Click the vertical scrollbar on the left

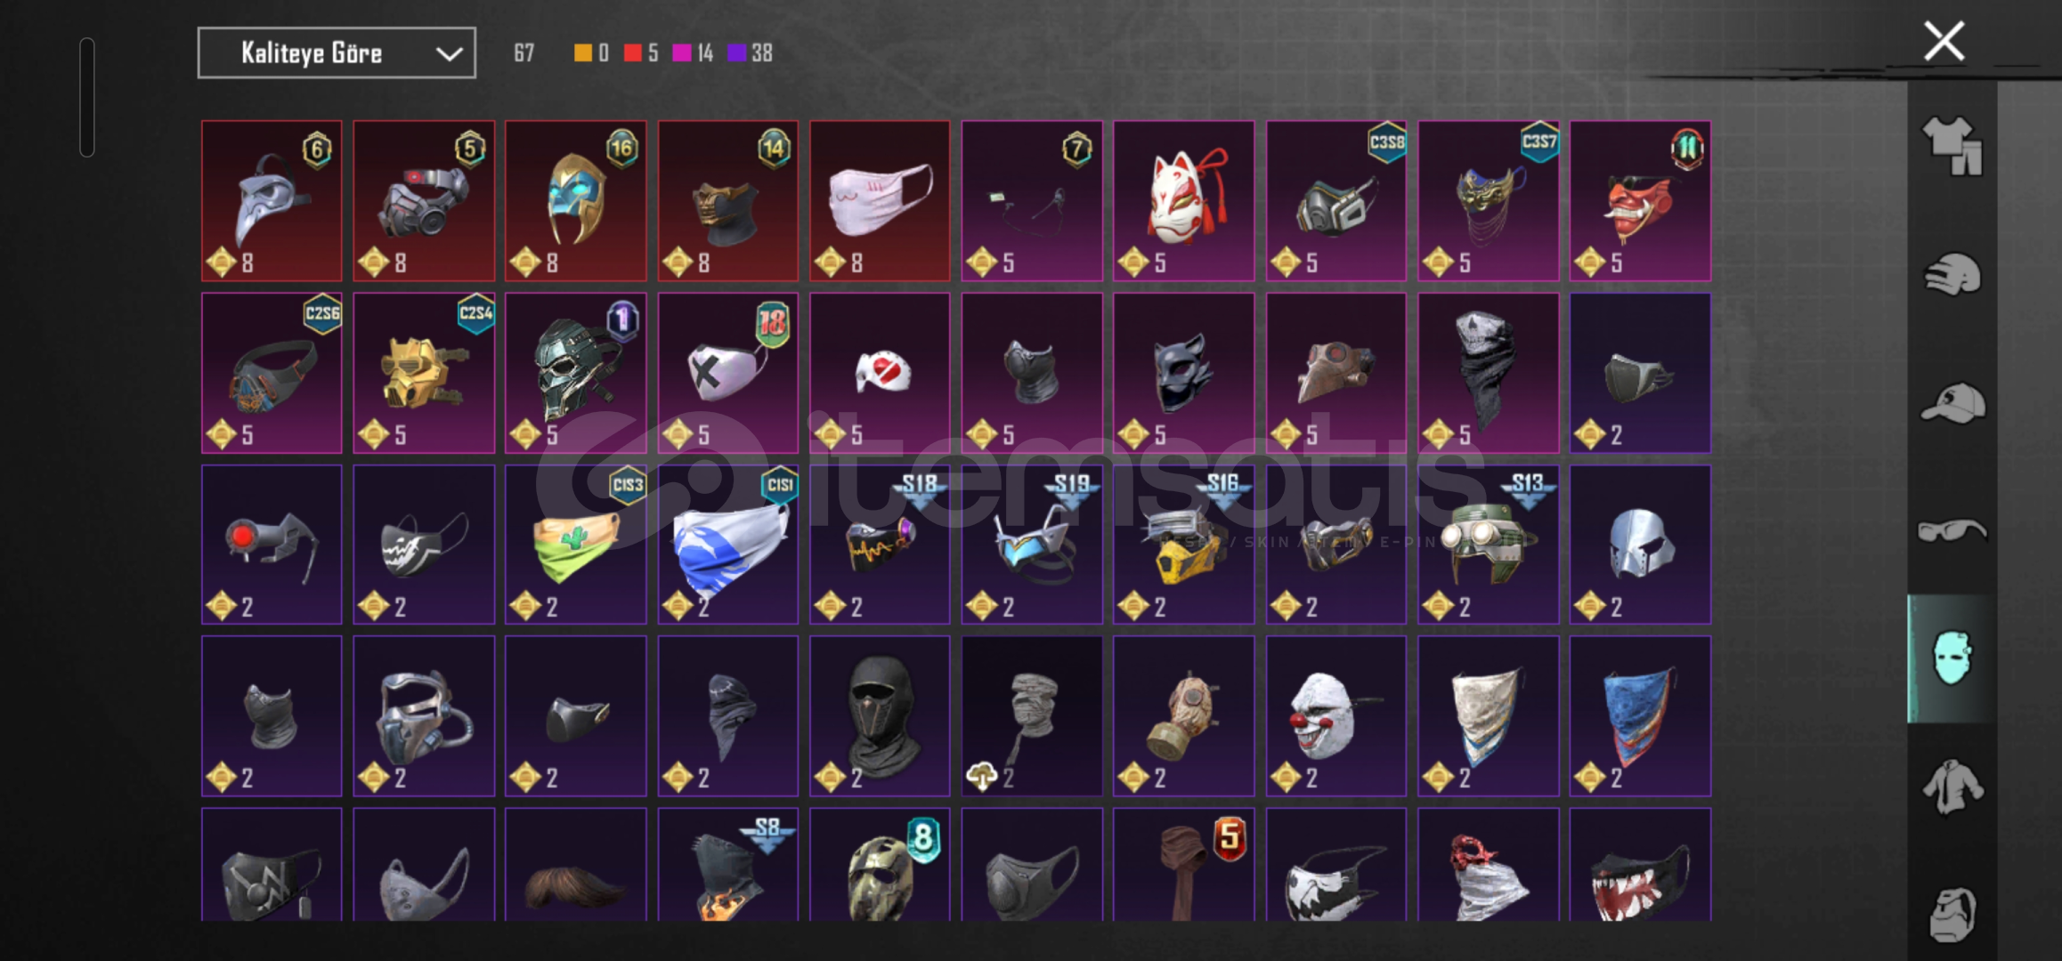point(86,97)
